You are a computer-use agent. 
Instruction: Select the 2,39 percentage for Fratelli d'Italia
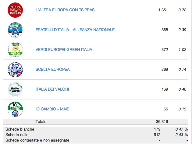tap(182, 30)
